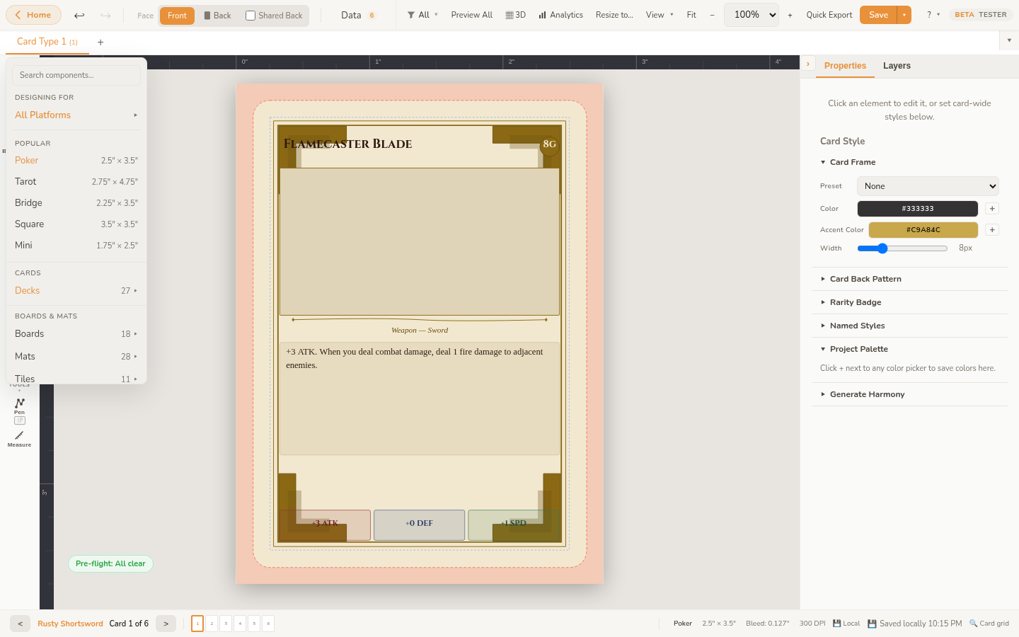Add the frame Color to palette
Viewport: 1019px width, 637px height.
coord(992,209)
